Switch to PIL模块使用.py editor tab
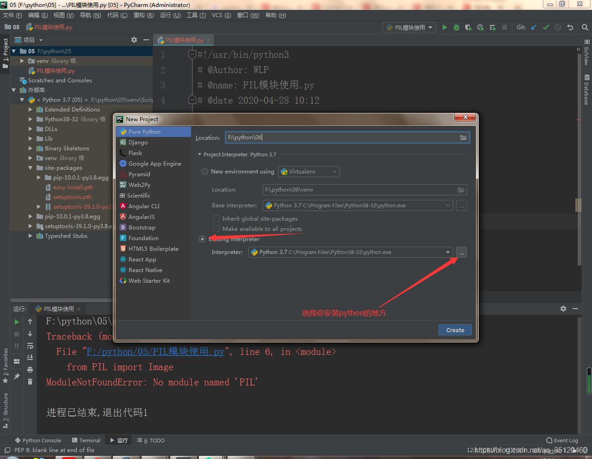592x459 pixels. (x=184, y=40)
